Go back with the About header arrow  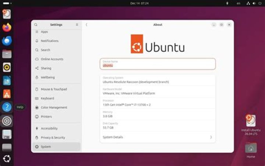coord(86,25)
